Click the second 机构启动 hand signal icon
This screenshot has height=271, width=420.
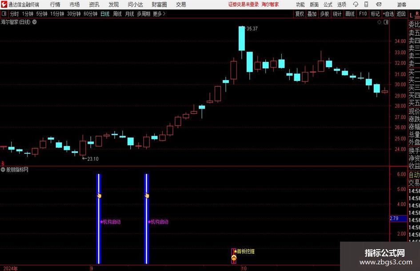click(147, 196)
